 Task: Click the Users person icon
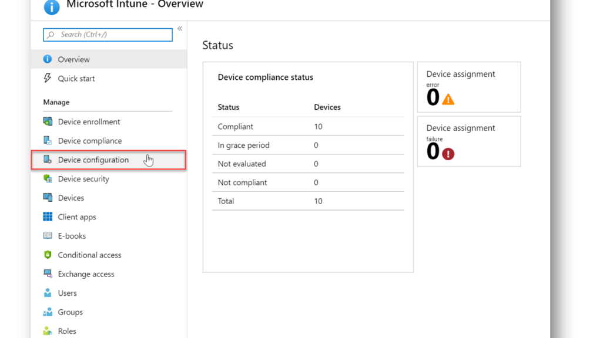[x=48, y=293]
